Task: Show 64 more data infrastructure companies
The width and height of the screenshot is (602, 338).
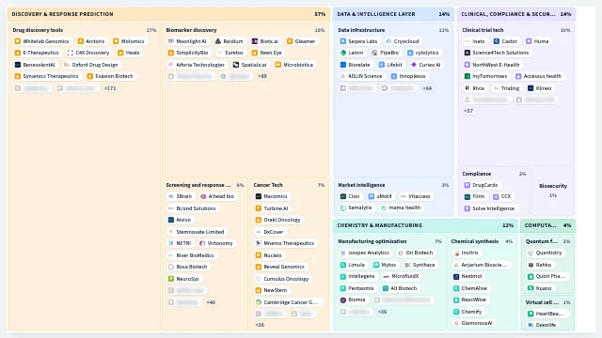Action: point(427,88)
